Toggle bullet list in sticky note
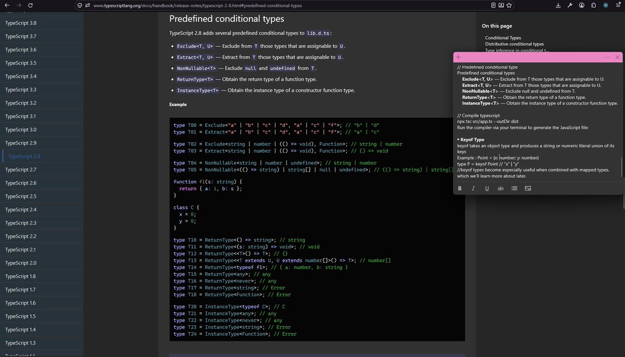 (x=514, y=188)
